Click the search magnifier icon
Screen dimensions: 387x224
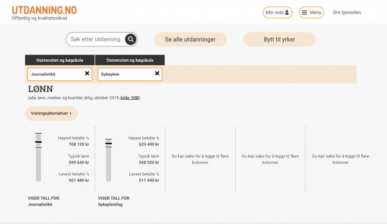130,39
